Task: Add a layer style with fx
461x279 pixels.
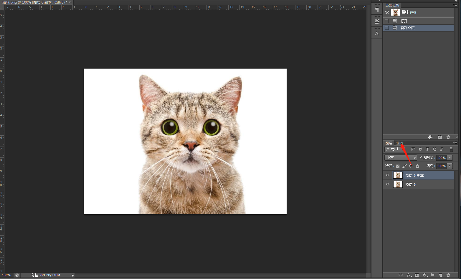Action: (409, 275)
